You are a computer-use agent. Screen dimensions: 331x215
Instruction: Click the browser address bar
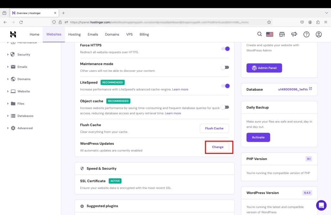coord(162,22)
